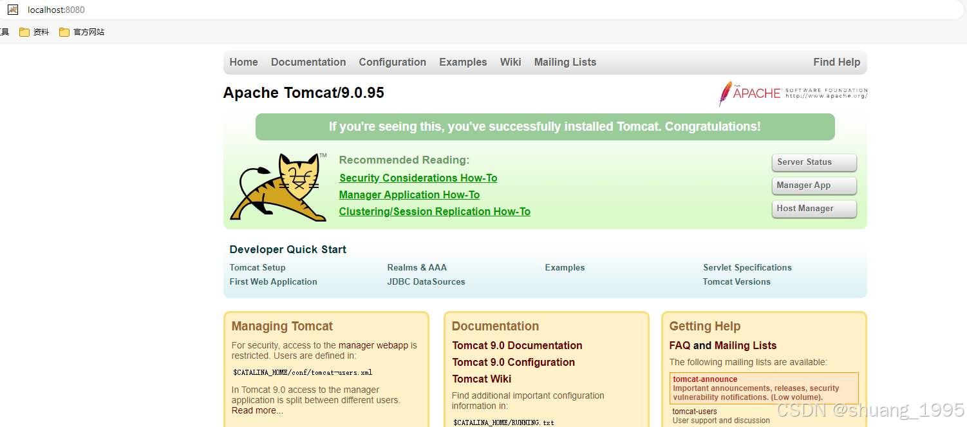Click the $CATALINA_HOME/RUNNING.txt path text
This screenshot has height=427, width=967.
[503, 422]
